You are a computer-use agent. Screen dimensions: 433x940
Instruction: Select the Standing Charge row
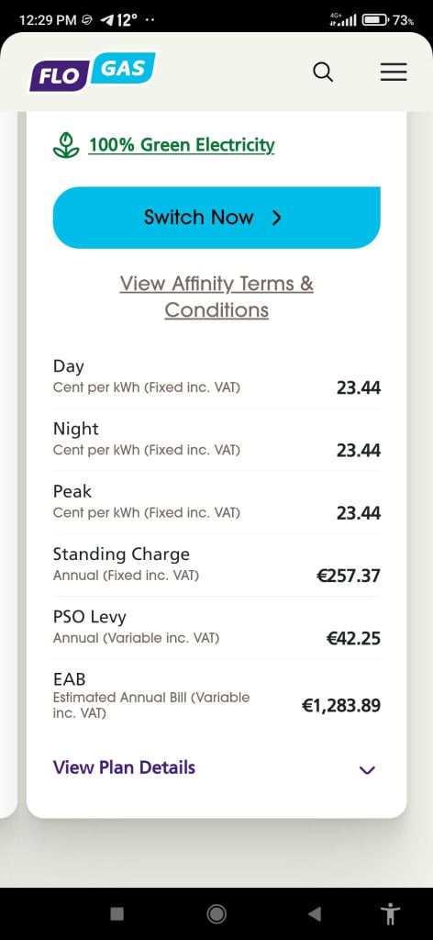(216, 565)
